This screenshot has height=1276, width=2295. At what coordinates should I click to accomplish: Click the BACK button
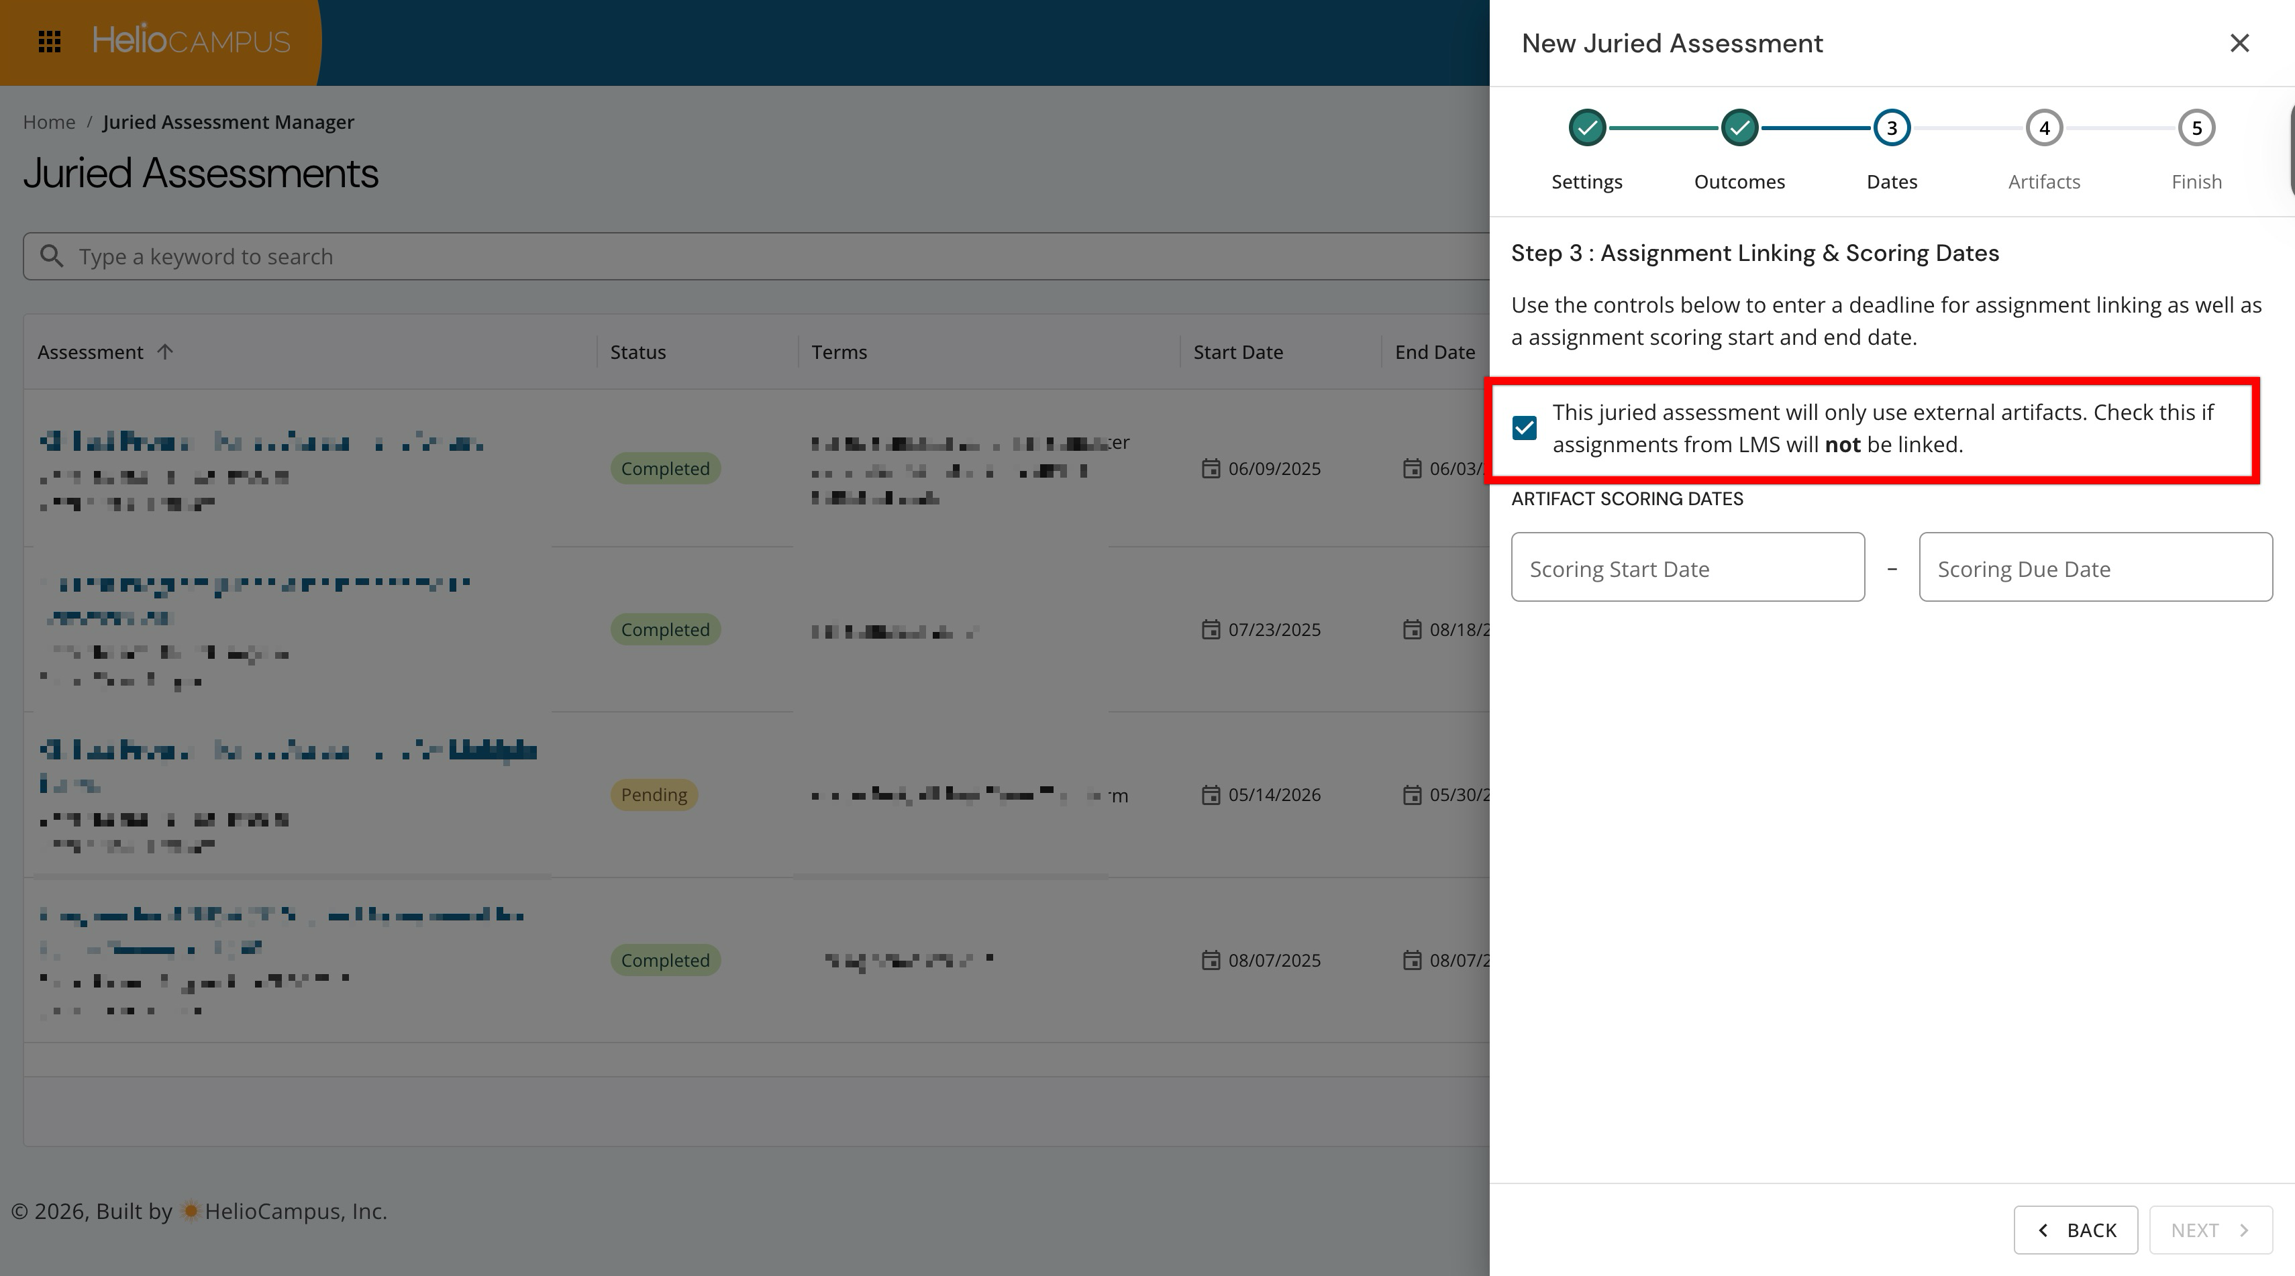[x=2076, y=1230]
